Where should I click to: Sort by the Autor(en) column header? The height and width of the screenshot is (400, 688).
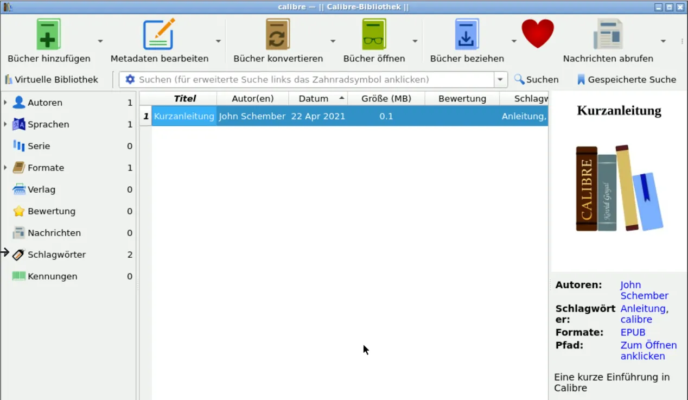click(252, 98)
